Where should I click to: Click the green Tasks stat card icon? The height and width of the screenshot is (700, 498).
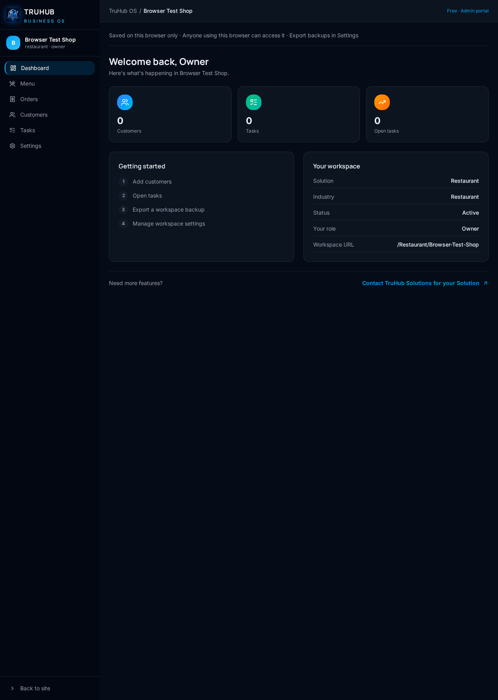[254, 102]
